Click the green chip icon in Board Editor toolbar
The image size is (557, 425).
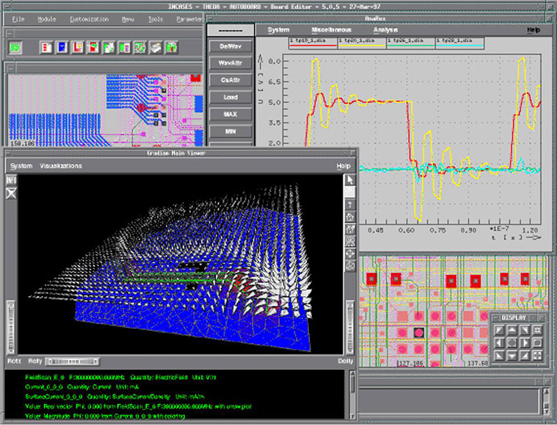point(15,48)
